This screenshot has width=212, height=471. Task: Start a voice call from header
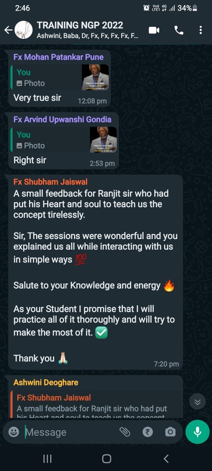[x=179, y=30]
